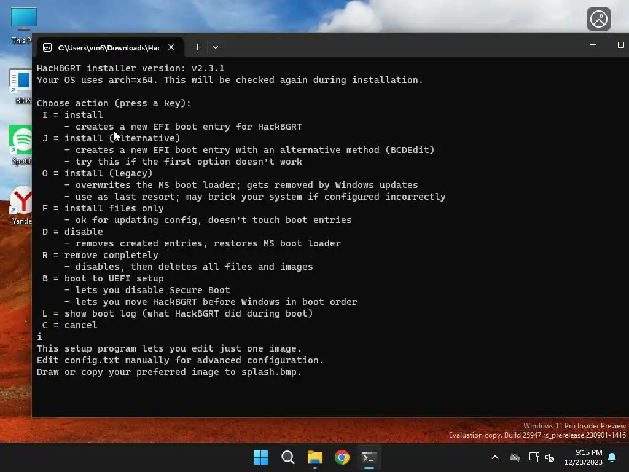This screenshot has width=629, height=472.
Task: Minimize the terminal window
Action: (593, 45)
